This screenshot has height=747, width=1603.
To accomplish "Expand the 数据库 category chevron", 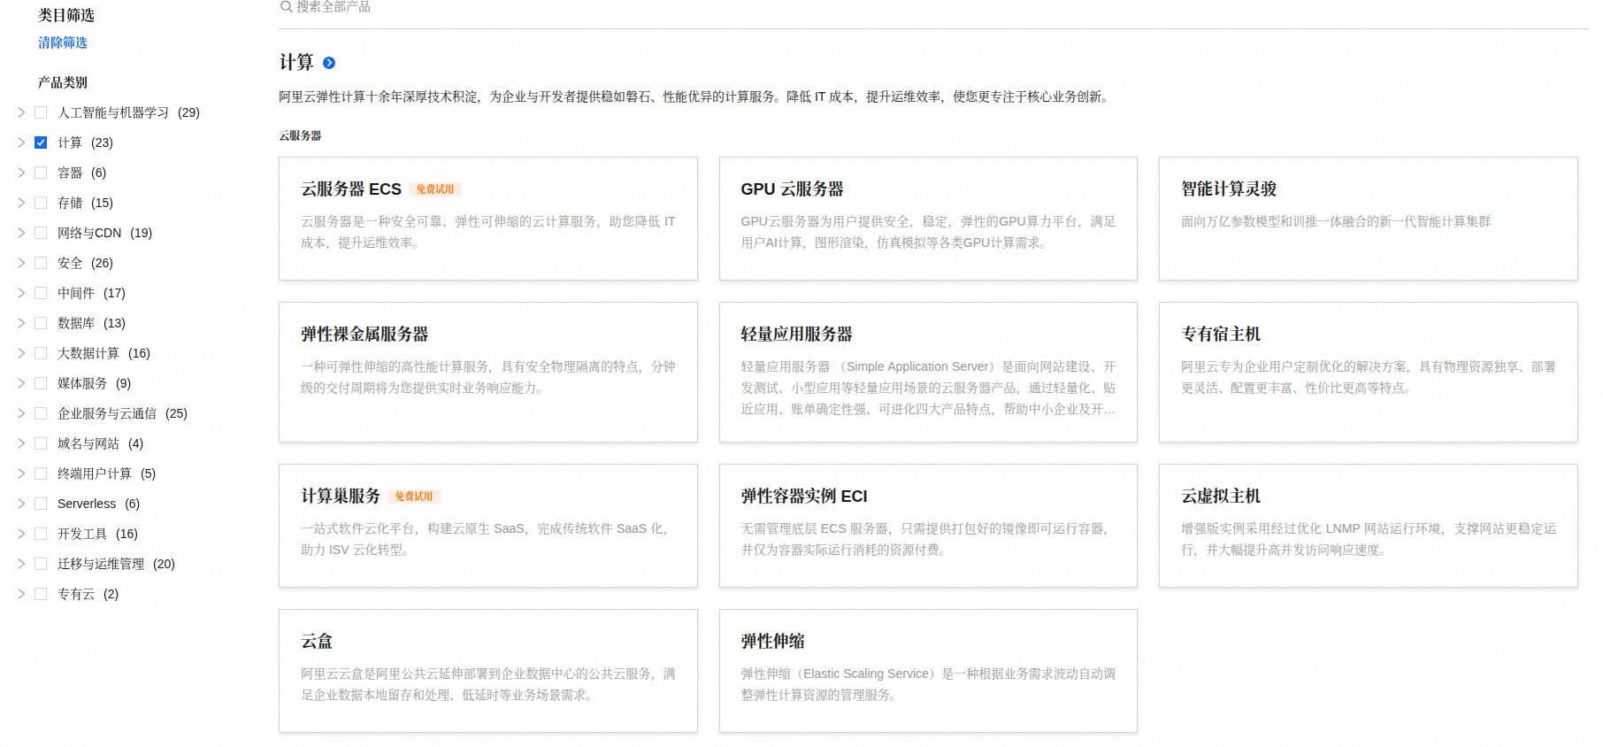I will click(21, 323).
